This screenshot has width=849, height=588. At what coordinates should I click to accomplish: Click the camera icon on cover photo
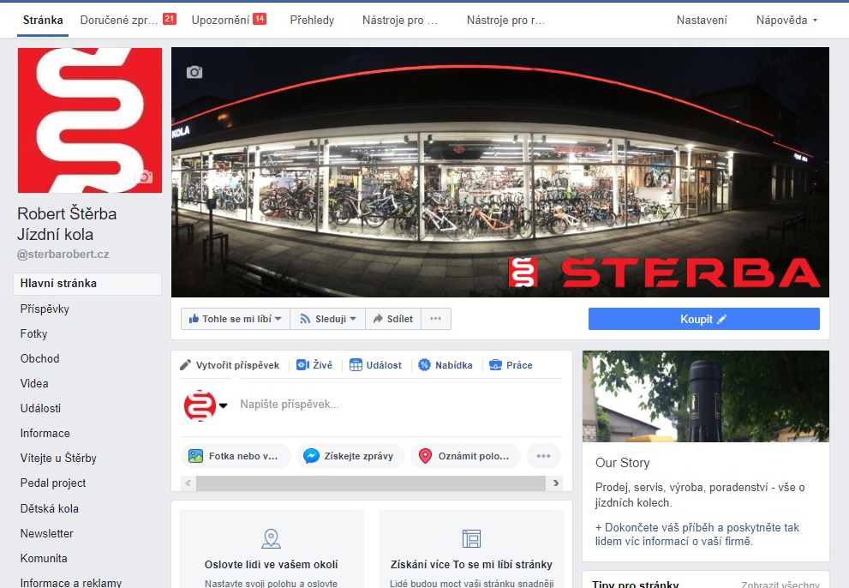tap(194, 72)
